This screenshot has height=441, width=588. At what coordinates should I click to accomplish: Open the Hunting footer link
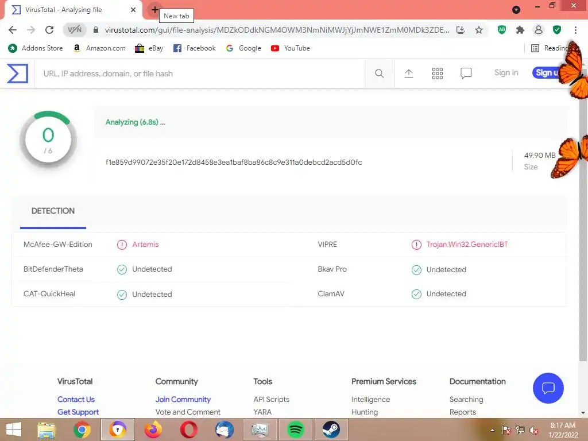click(x=365, y=412)
